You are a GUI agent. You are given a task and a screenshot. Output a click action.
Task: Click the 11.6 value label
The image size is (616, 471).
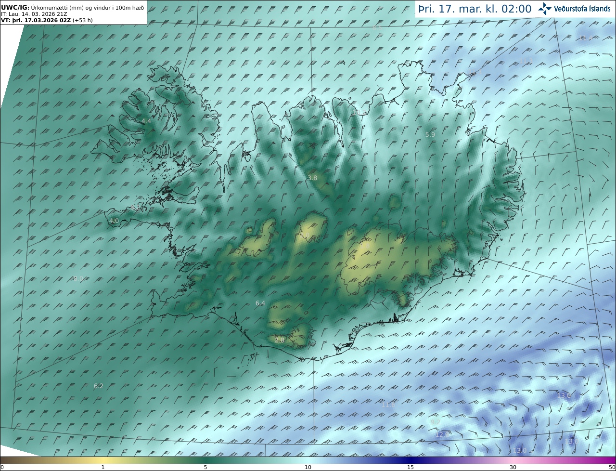pos(388,405)
